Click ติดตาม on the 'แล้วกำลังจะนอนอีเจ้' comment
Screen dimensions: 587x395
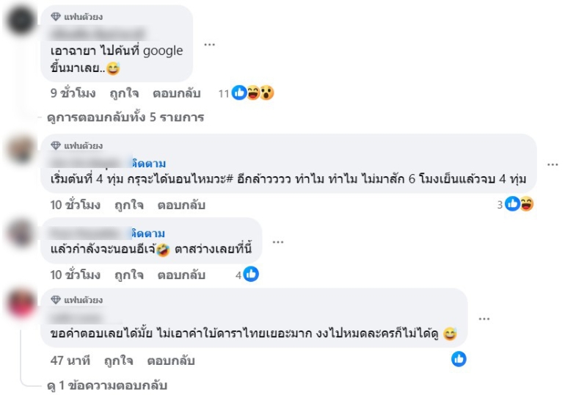click(x=148, y=233)
